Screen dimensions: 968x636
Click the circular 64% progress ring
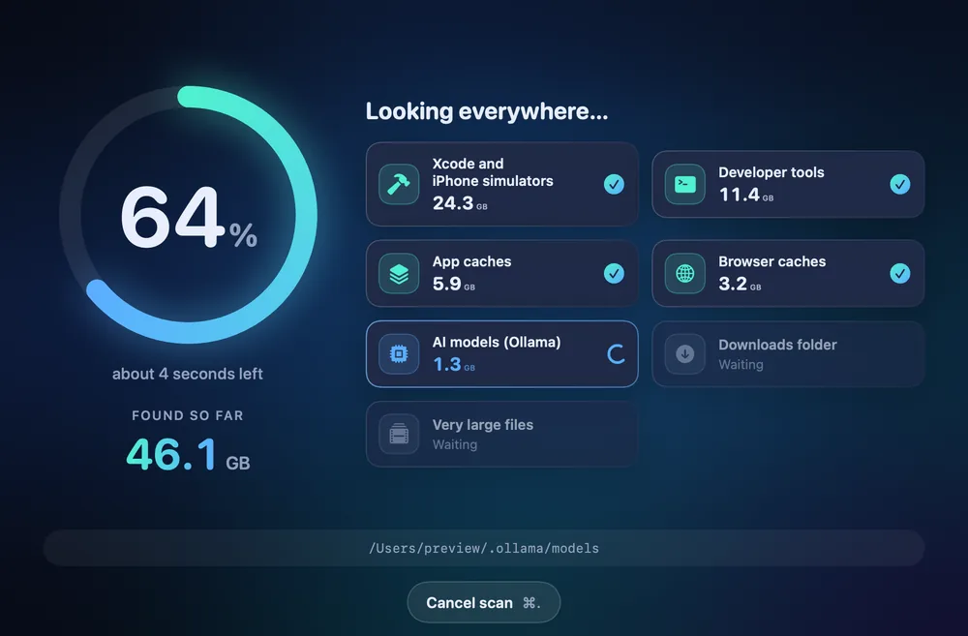coord(189,215)
